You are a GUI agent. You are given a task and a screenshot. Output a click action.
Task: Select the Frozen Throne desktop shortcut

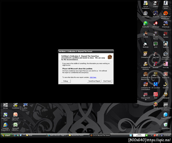click(x=156, y=35)
